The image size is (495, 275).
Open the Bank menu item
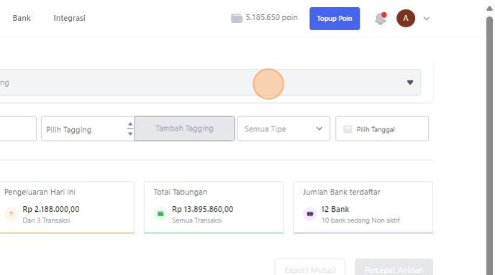[x=22, y=18]
